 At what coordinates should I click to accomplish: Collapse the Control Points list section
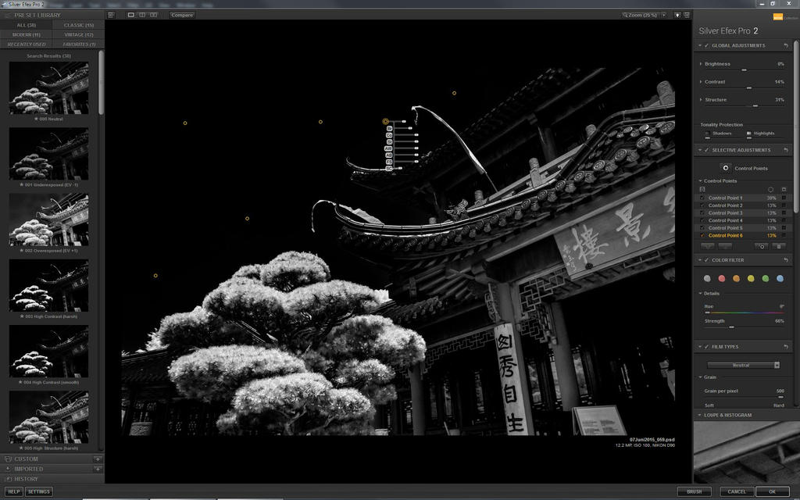(x=701, y=180)
